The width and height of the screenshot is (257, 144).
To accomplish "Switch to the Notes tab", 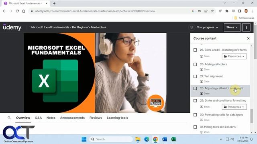I will tap(51, 118).
